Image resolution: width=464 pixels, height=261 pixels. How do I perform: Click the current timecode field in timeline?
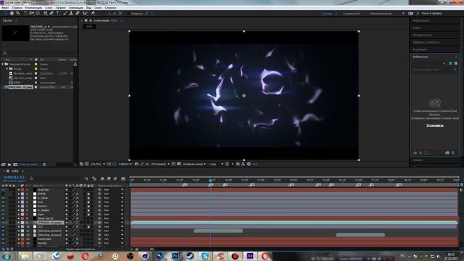pyautogui.click(x=14, y=178)
